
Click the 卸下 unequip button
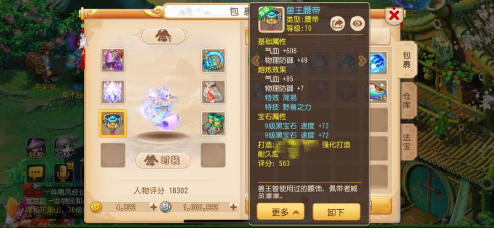pyautogui.click(x=336, y=212)
